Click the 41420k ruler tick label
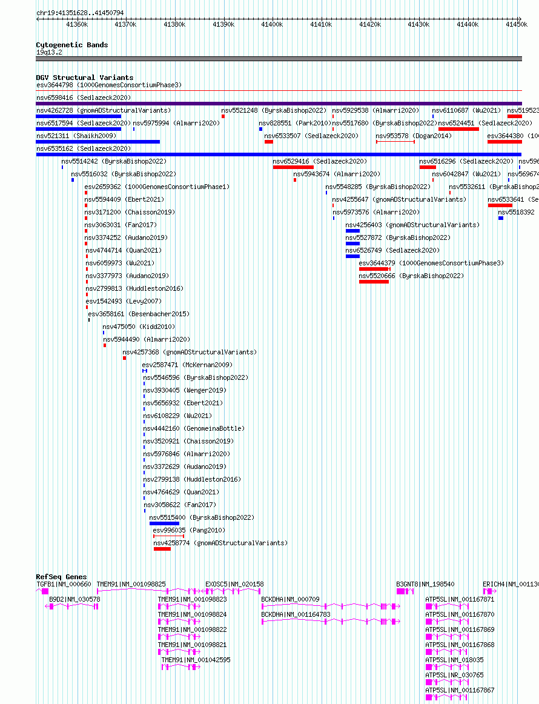539x704 pixels. coord(370,24)
